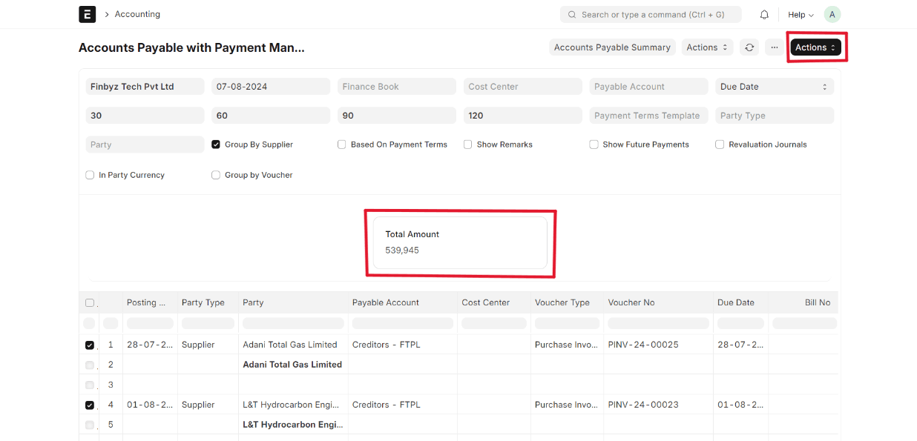Click the Party Type filter field
Image resolution: width=917 pixels, height=441 pixels.
click(x=775, y=116)
